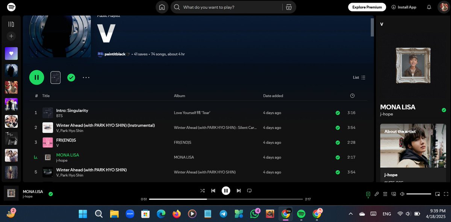
Task: Open more options three-dot menu for playlist
Action: tap(86, 77)
